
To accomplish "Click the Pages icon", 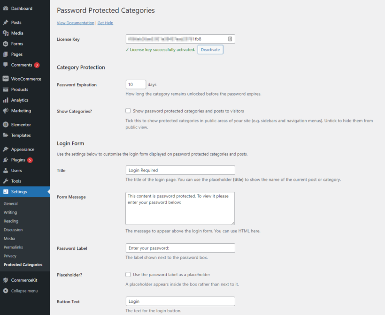I will 6,54.
